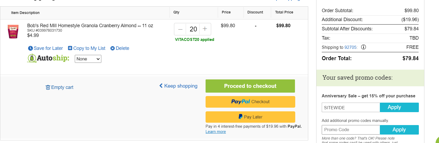Check out with PayPal Checkout button
This screenshot has height=143, width=439.
[x=250, y=102]
